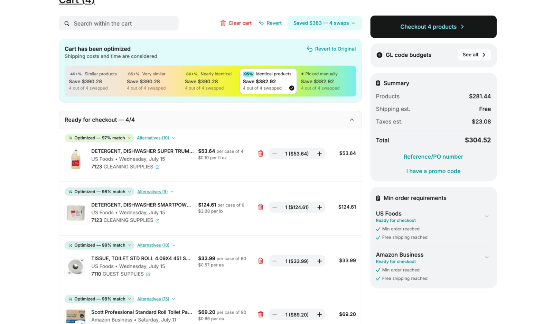Open Super Trump detergent product thumbnail

(76, 159)
